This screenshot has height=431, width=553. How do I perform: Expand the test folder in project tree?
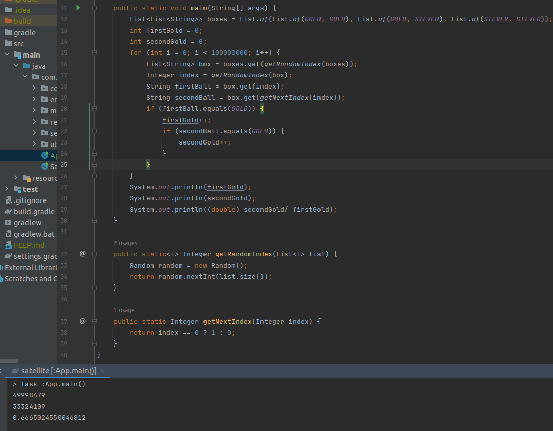pyautogui.click(x=7, y=189)
